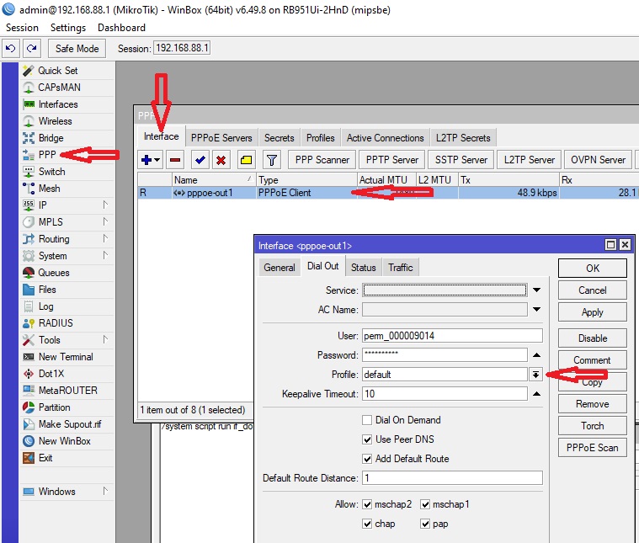
Task: Open the Profile dropdown list
Action: point(535,375)
